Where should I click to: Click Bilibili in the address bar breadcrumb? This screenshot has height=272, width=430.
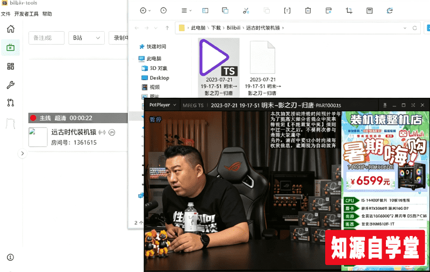tap(234, 28)
